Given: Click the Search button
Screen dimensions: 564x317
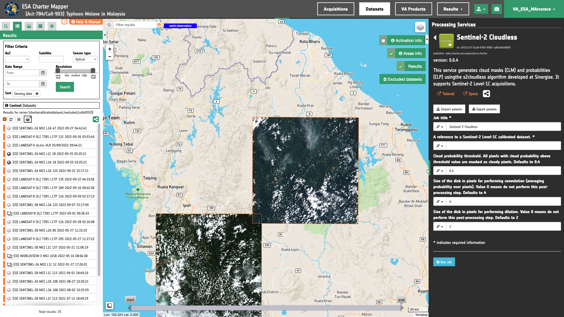Looking at the screenshot, I should click(65, 87).
